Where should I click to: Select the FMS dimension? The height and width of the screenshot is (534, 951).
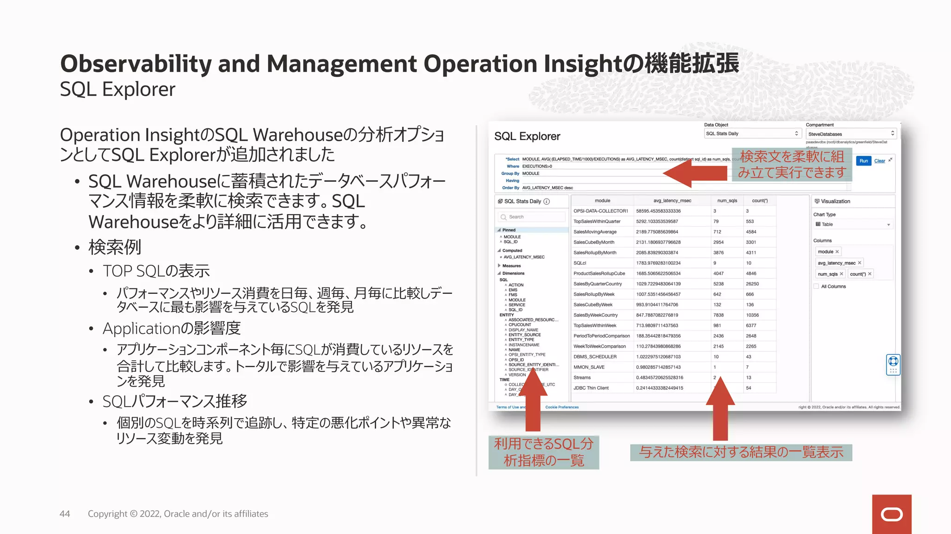[x=513, y=295]
